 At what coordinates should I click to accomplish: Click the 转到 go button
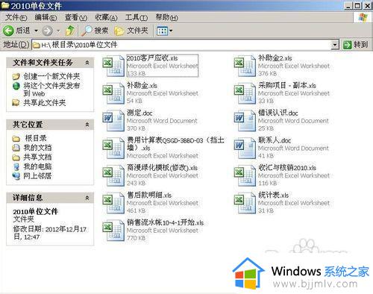tap(356, 45)
